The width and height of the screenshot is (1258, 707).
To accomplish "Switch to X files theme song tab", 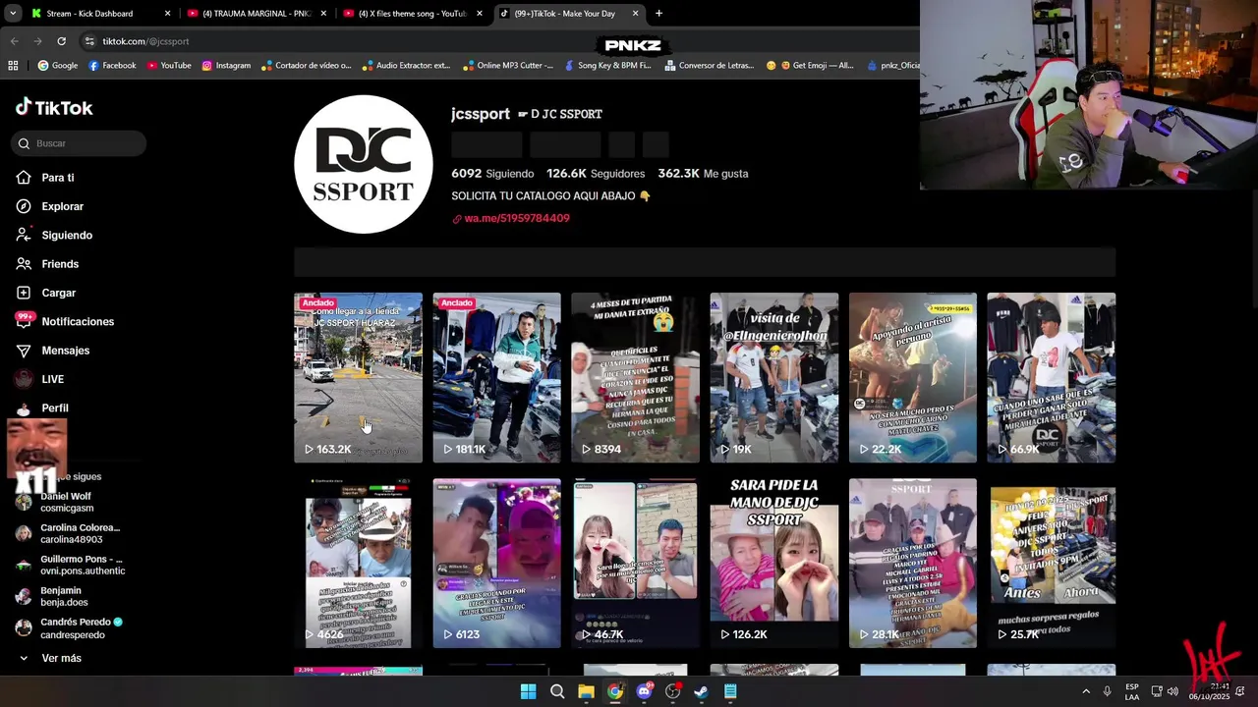I will click(x=413, y=14).
